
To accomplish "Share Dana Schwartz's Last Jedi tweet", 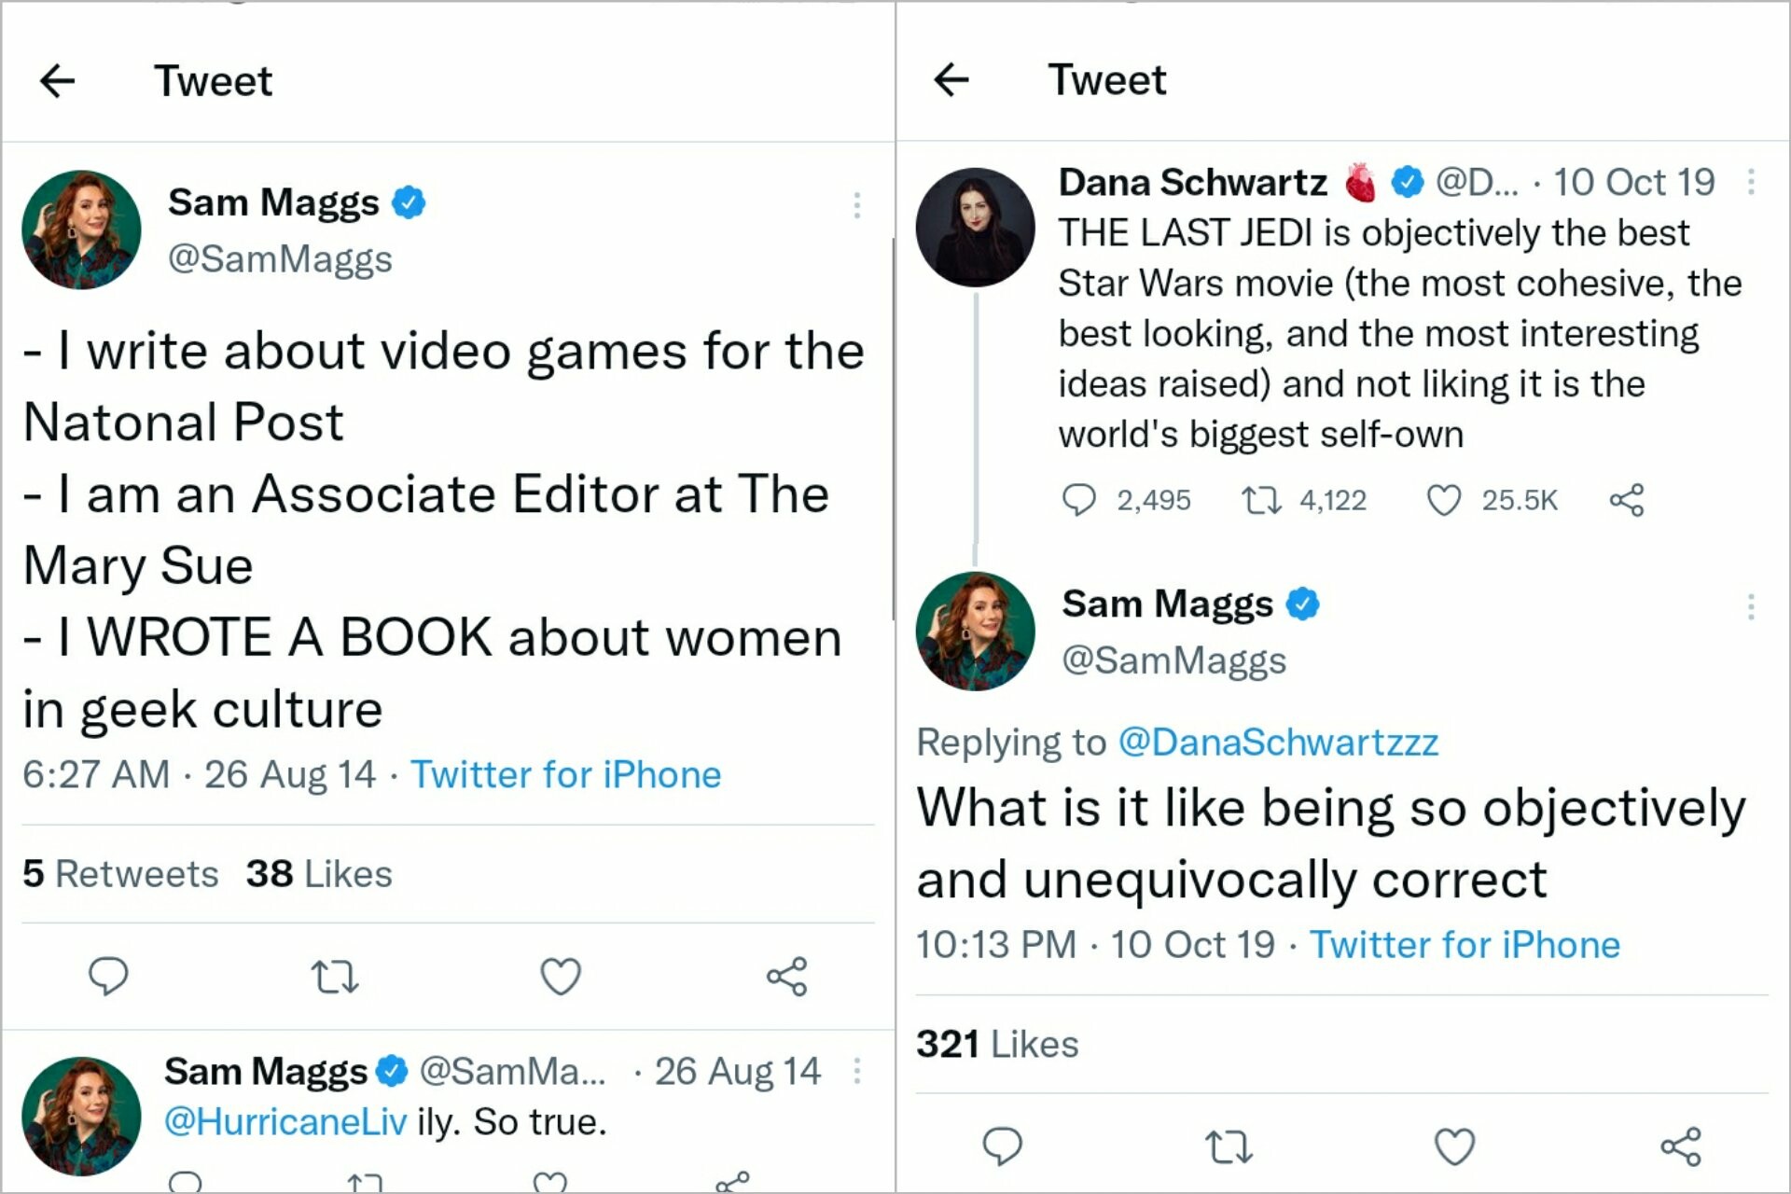I will [x=1627, y=501].
